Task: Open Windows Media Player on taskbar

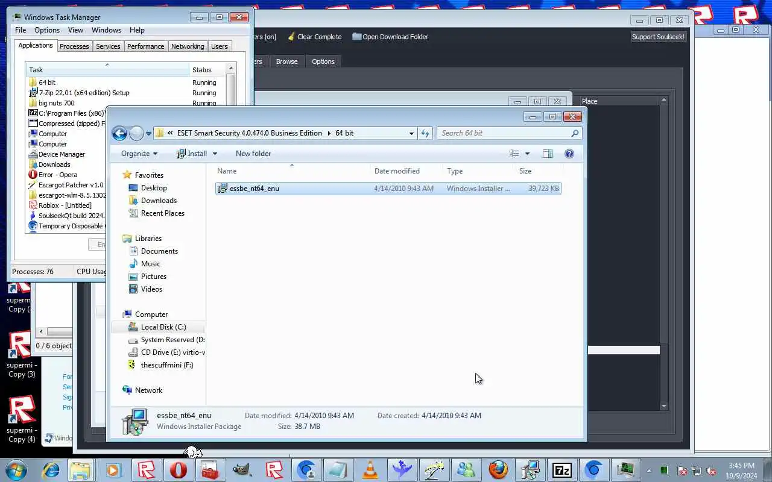Action: [x=113, y=469]
